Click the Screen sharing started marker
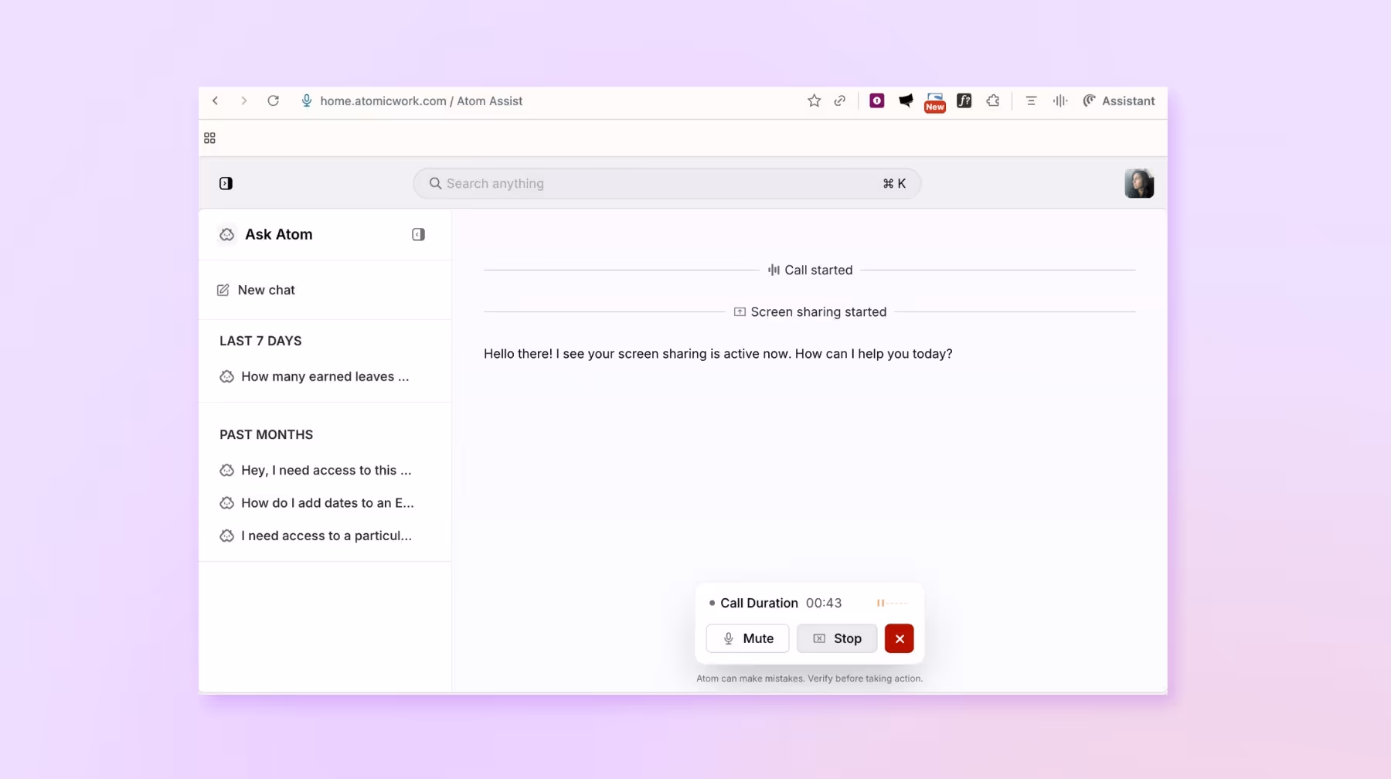The image size is (1391, 779). [810, 311]
